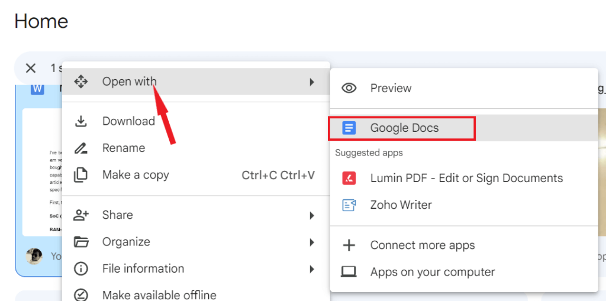
Task: Click the Rename pencil icon
Action: (81, 148)
